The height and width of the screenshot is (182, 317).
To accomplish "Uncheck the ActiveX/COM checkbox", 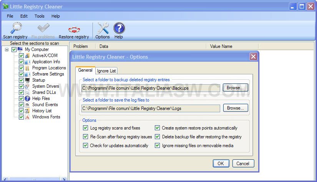I will 21,56.
